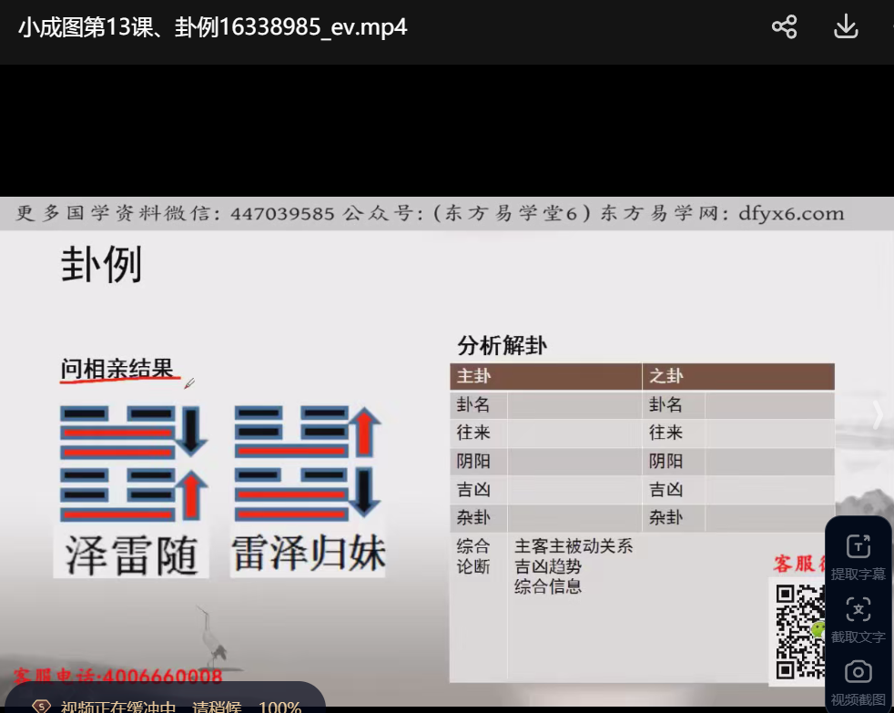Click the 之卦 table header cell

coord(737,376)
